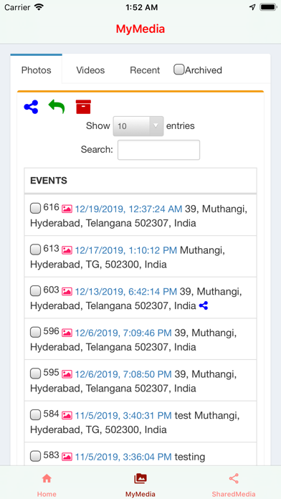The image size is (281, 499).
Task: Open SharedMedia from the bottom bar
Action: click(234, 485)
